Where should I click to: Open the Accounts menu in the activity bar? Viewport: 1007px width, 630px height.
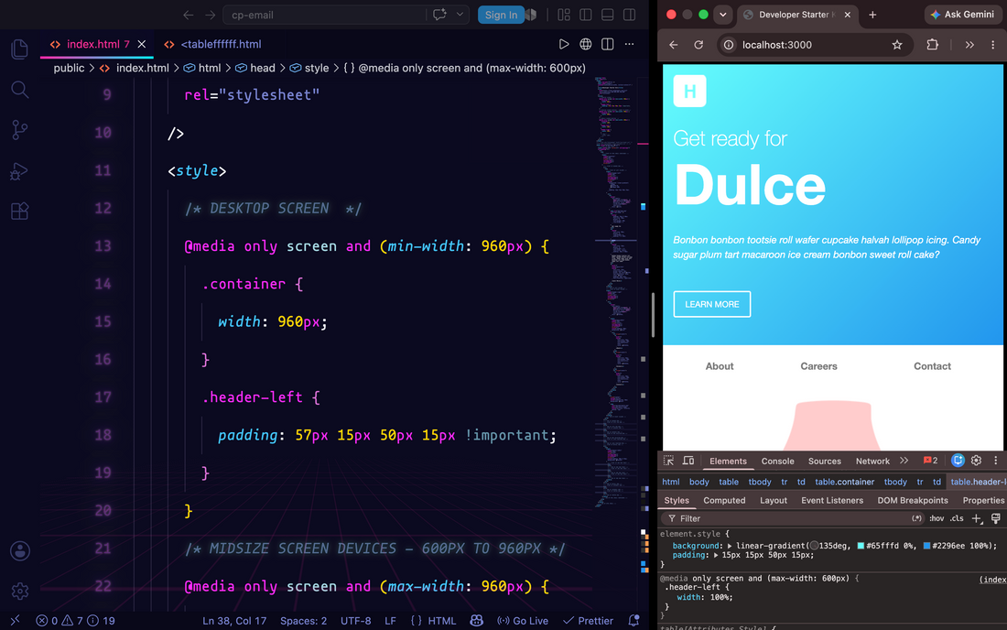(20, 551)
